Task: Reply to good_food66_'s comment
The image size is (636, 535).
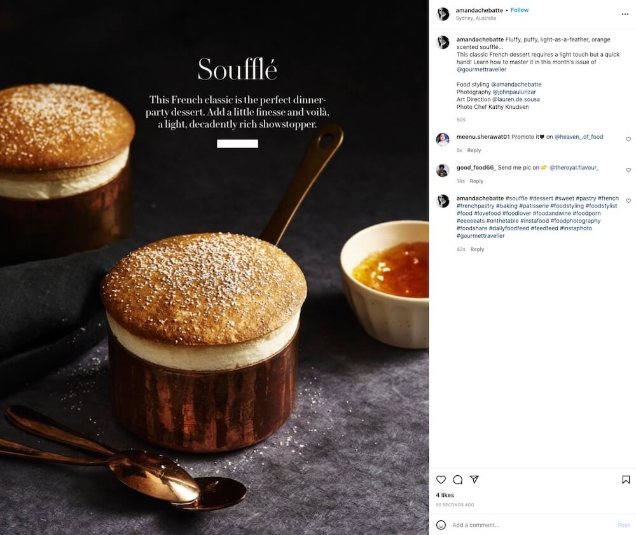Action: click(476, 181)
